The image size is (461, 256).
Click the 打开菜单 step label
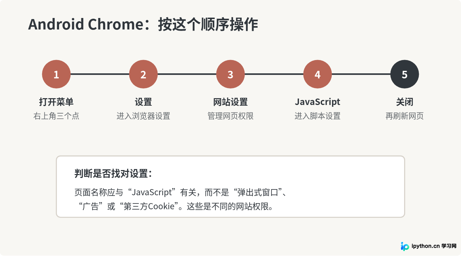tap(56, 102)
